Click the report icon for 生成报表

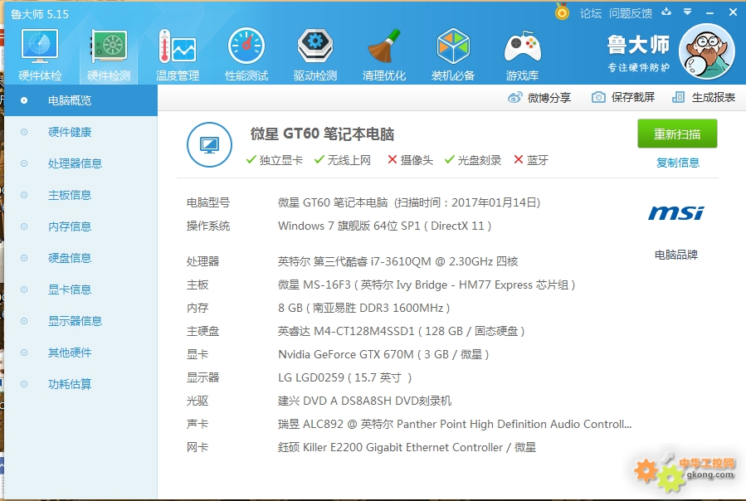click(678, 98)
